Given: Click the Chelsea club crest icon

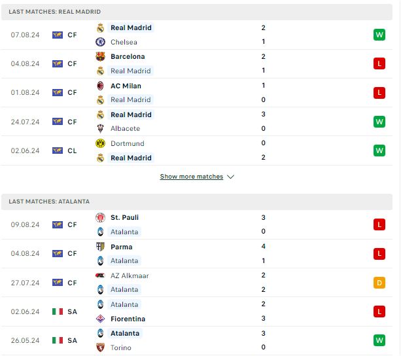Looking at the screenshot, I should (x=100, y=42).
